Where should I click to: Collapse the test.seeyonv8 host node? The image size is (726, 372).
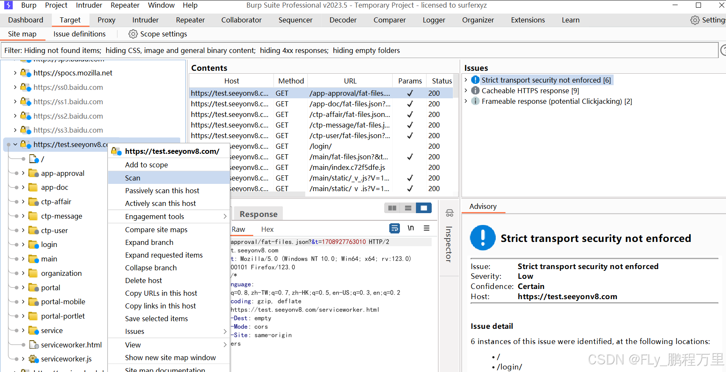tap(15, 144)
